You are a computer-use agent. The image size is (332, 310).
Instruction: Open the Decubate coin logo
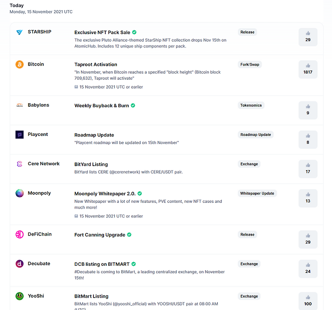click(19, 264)
